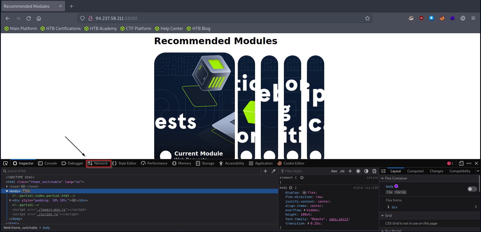
Task: Switch to the Network tab
Action: (98, 163)
